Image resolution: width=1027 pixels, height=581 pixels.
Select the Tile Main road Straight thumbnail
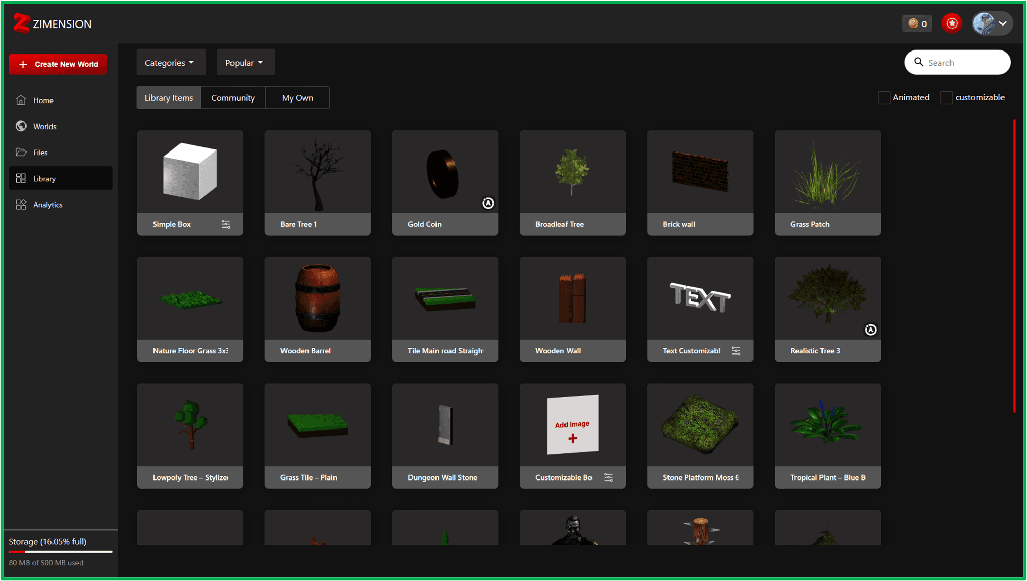click(445, 298)
